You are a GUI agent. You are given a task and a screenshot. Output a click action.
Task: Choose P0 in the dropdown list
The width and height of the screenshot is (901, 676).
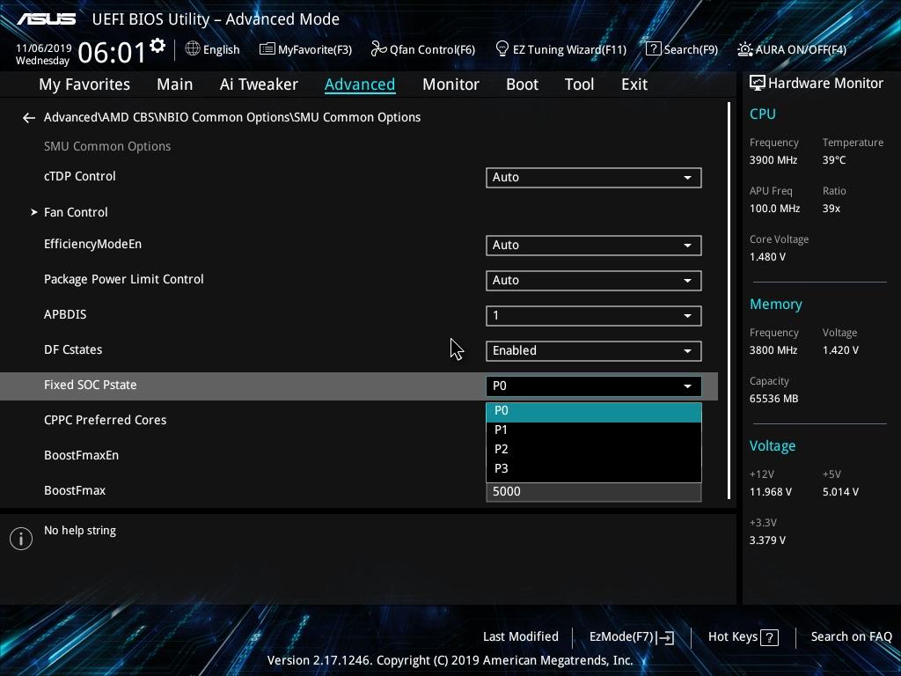[594, 412]
